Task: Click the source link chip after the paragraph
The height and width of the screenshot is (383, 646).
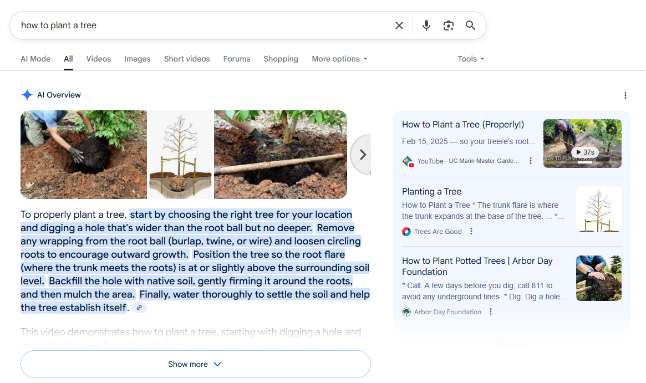Action: tap(139, 308)
